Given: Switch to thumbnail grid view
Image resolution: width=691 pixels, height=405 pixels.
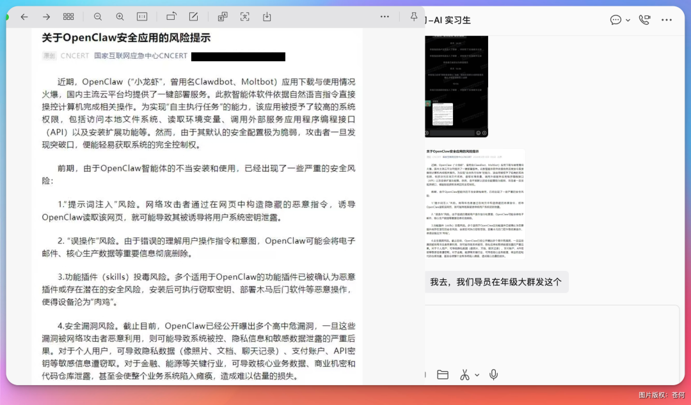Looking at the screenshot, I should click(x=68, y=17).
